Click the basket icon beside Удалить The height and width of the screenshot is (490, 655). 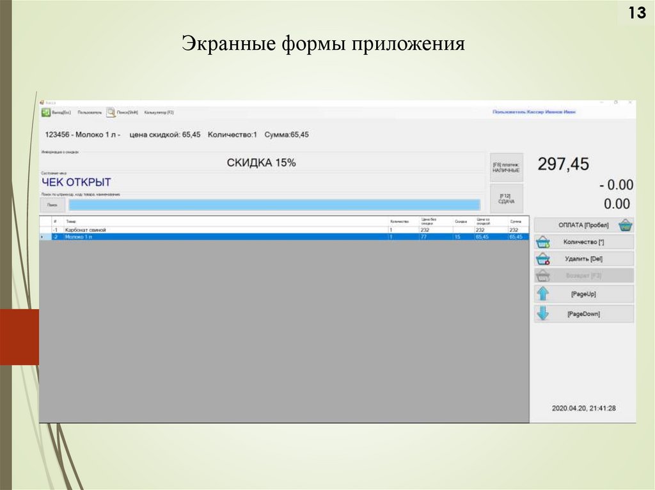pos(543,259)
